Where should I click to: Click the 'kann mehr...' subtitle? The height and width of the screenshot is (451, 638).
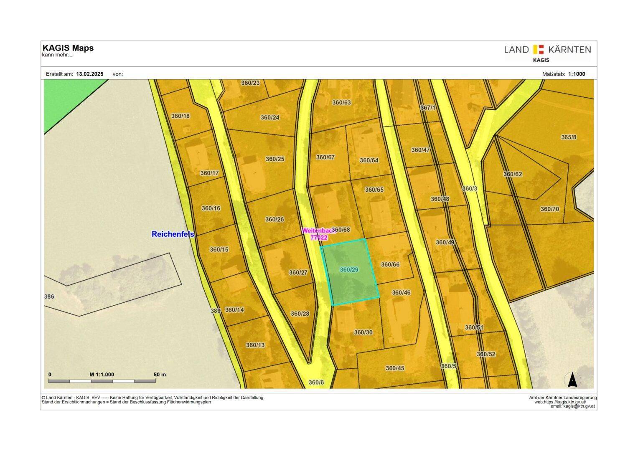click(57, 55)
